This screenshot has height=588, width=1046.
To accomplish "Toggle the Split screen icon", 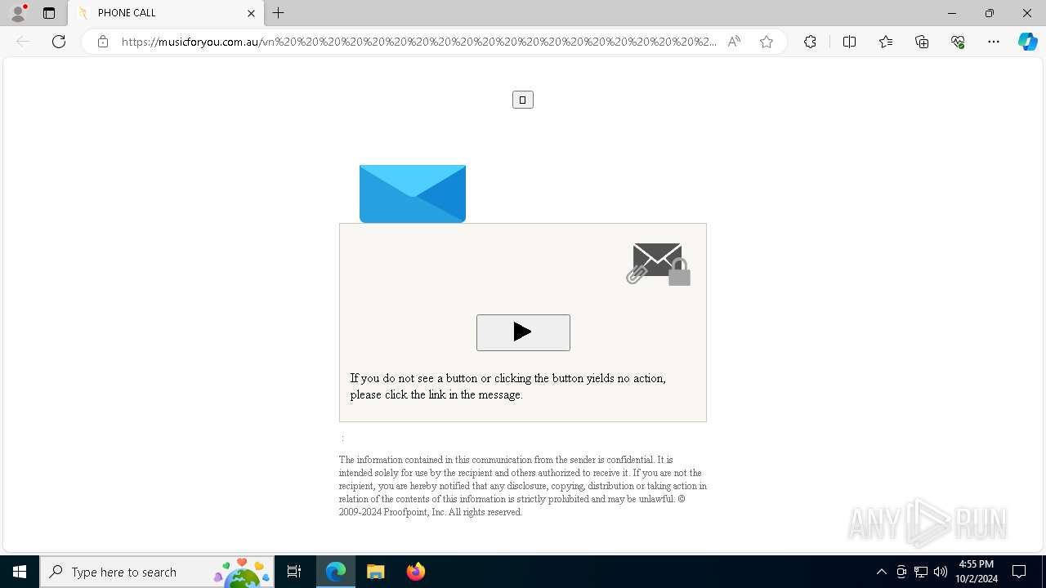I will 849,42.
